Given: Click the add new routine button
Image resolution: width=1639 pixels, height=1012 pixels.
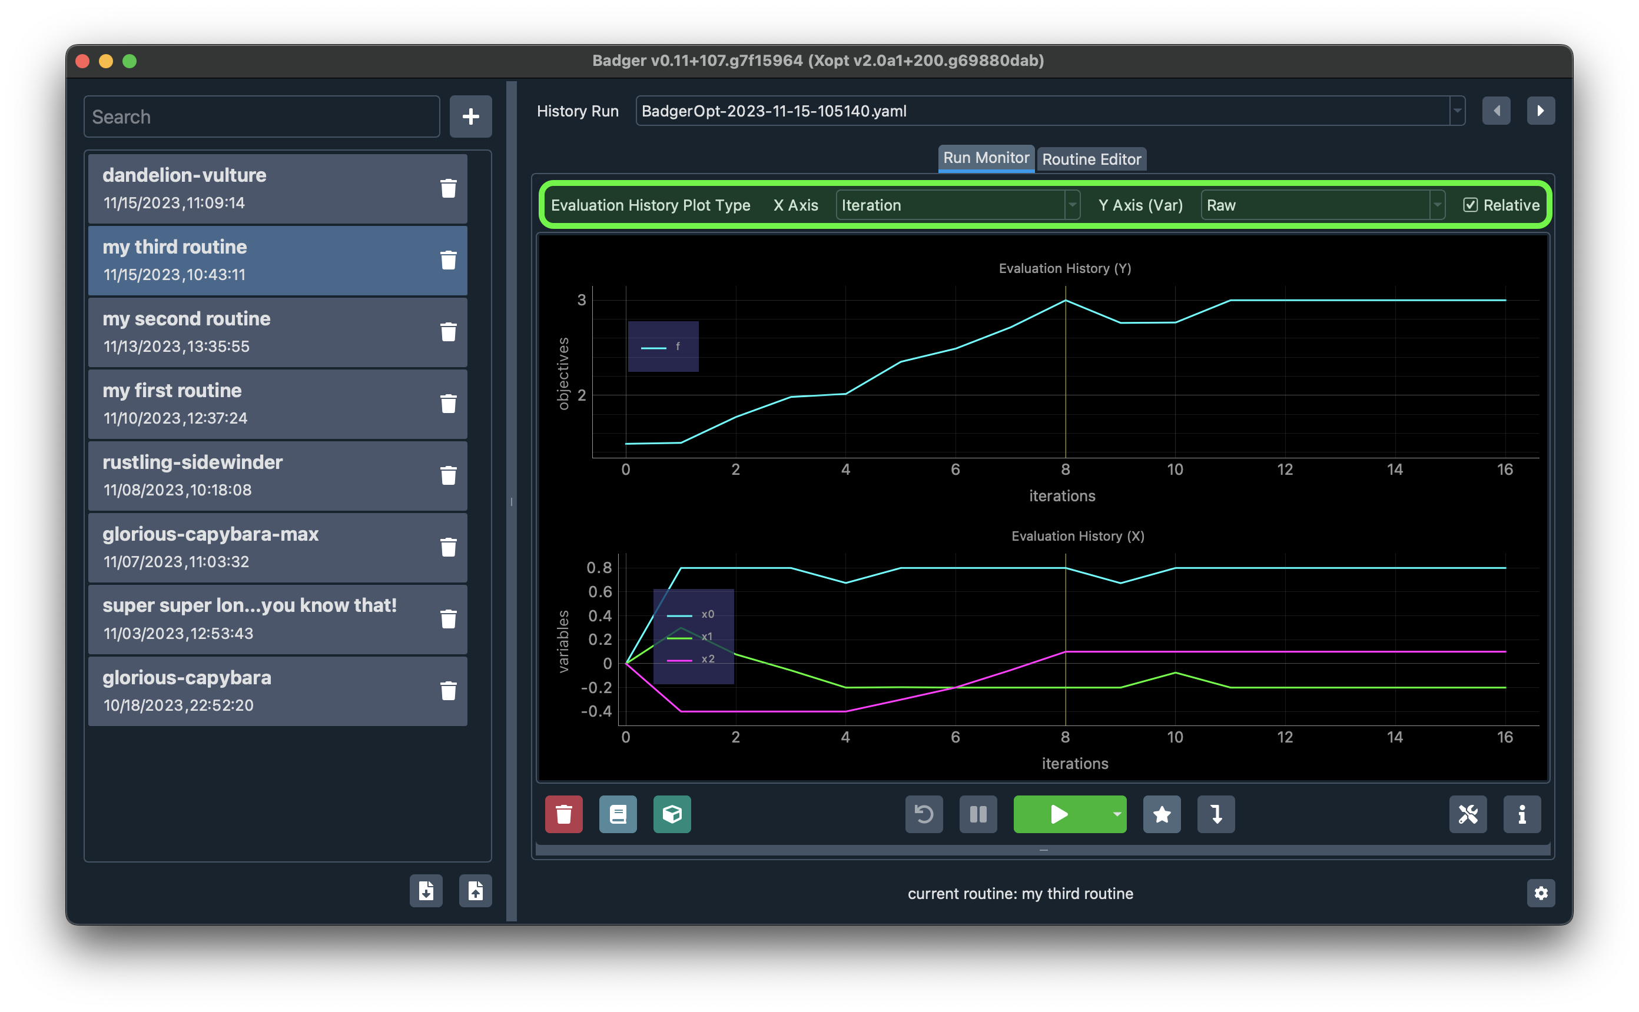Looking at the screenshot, I should tap(469, 117).
